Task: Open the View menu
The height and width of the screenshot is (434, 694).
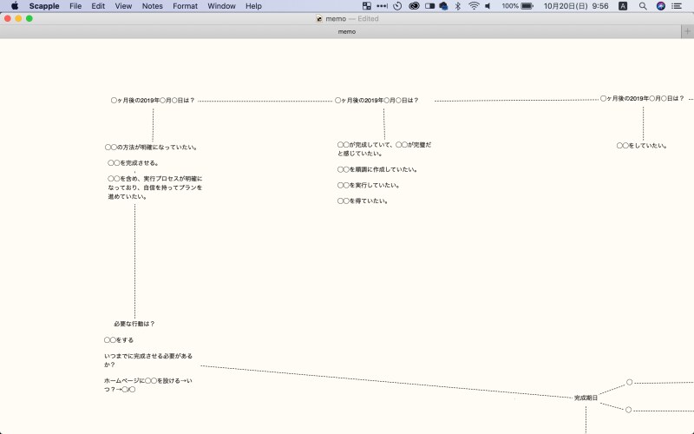Action: tap(123, 6)
